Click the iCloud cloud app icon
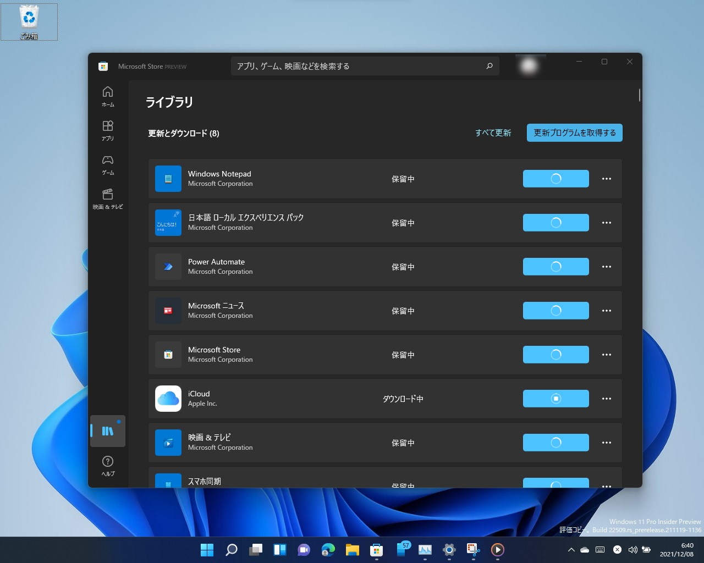This screenshot has height=563, width=704. 168,399
